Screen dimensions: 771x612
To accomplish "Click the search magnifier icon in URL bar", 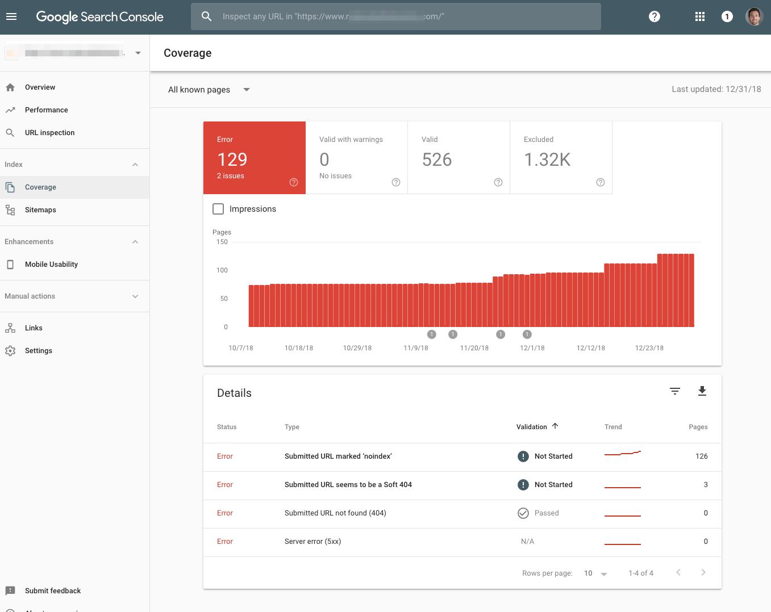I will tap(207, 16).
